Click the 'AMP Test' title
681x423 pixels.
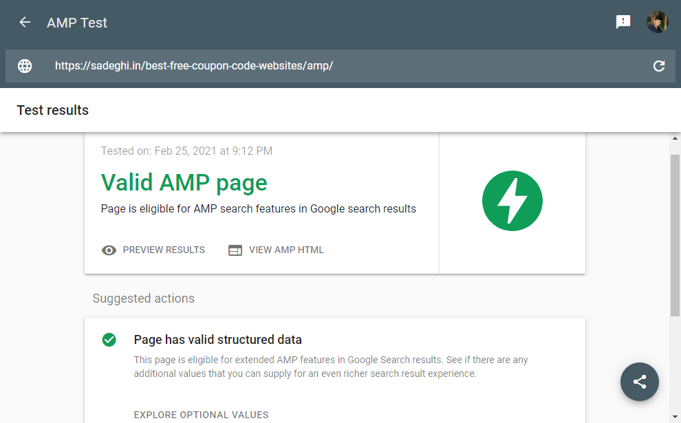tap(77, 23)
